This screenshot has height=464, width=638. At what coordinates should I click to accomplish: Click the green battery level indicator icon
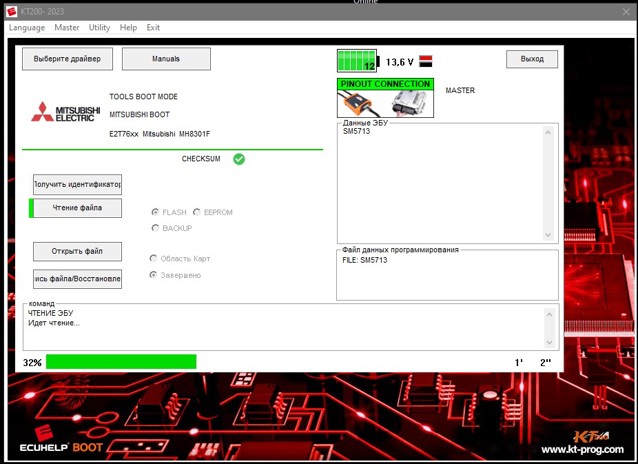pos(357,61)
